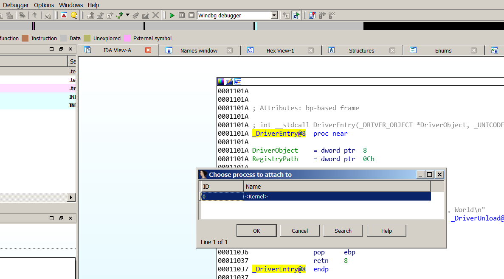Open the Windows menu
504x279 pixels.
[x=71, y=5]
